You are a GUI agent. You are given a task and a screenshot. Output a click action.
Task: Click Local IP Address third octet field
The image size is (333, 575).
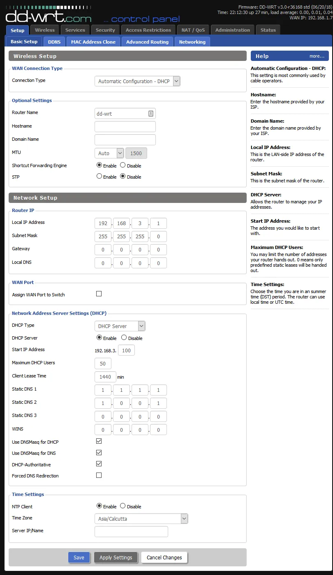tap(140, 223)
